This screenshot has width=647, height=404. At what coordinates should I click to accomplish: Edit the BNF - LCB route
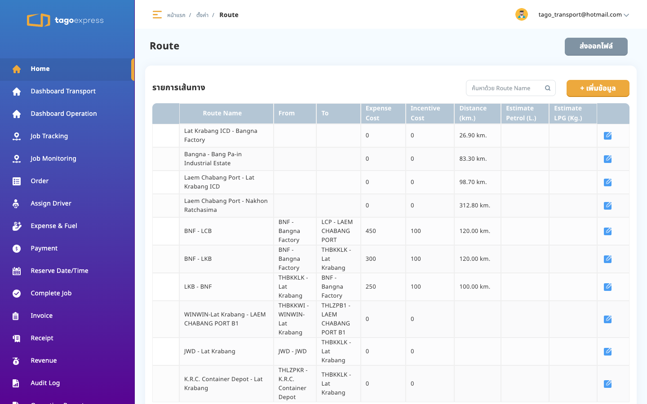[x=607, y=231]
